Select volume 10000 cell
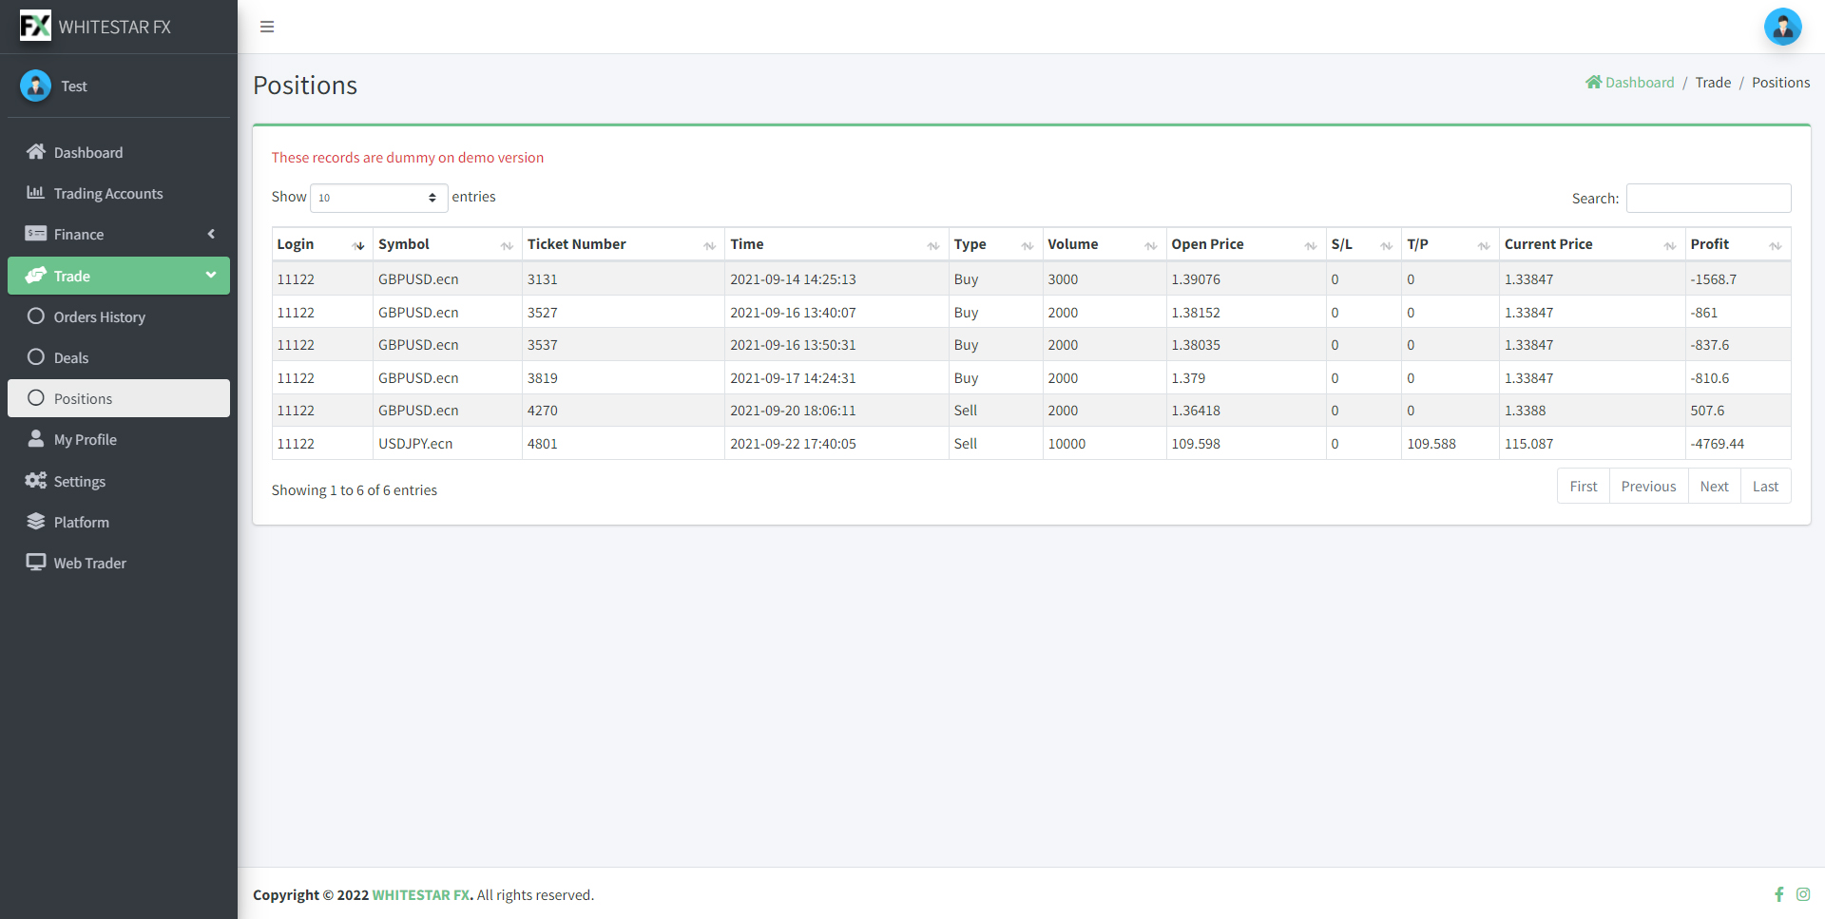Image resolution: width=1825 pixels, height=919 pixels. coord(1105,444)
